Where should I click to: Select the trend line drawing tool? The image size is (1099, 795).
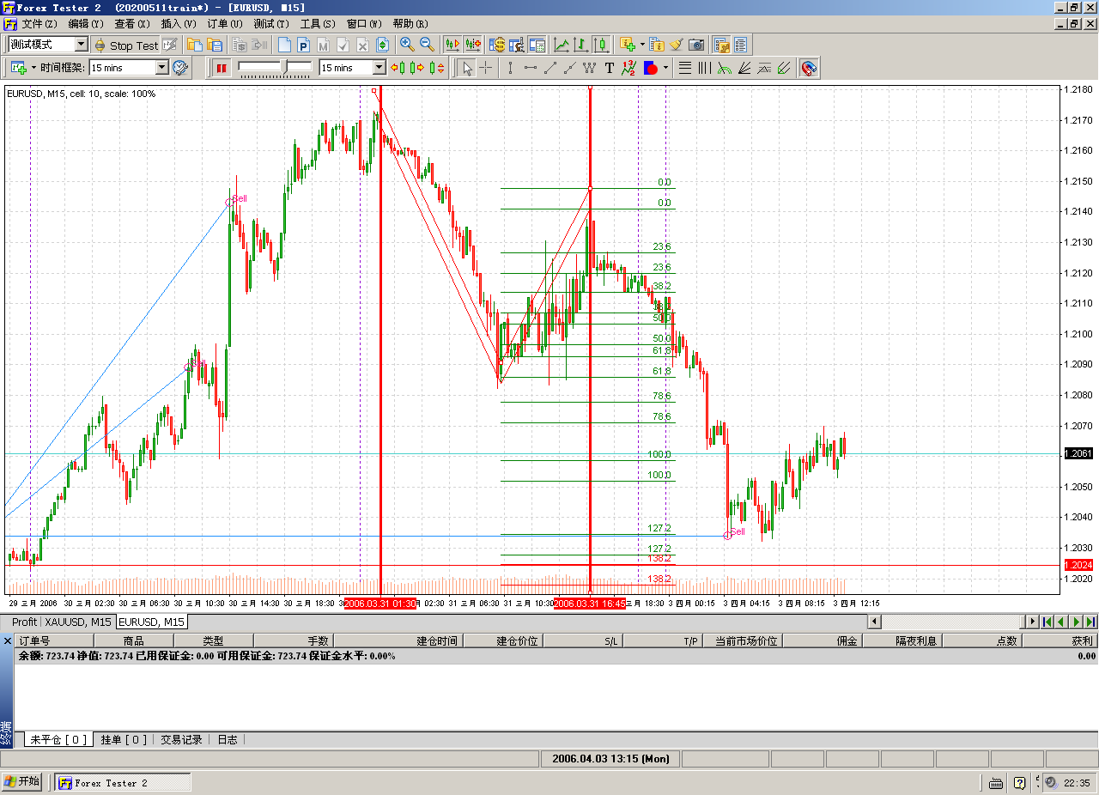(549, 68)
